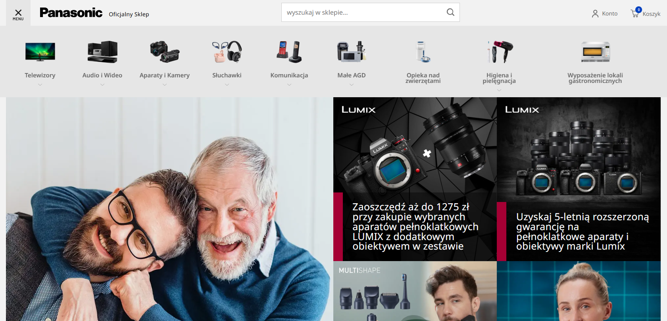Select the television category image
667x321 pixels.
tap(40, 52)
